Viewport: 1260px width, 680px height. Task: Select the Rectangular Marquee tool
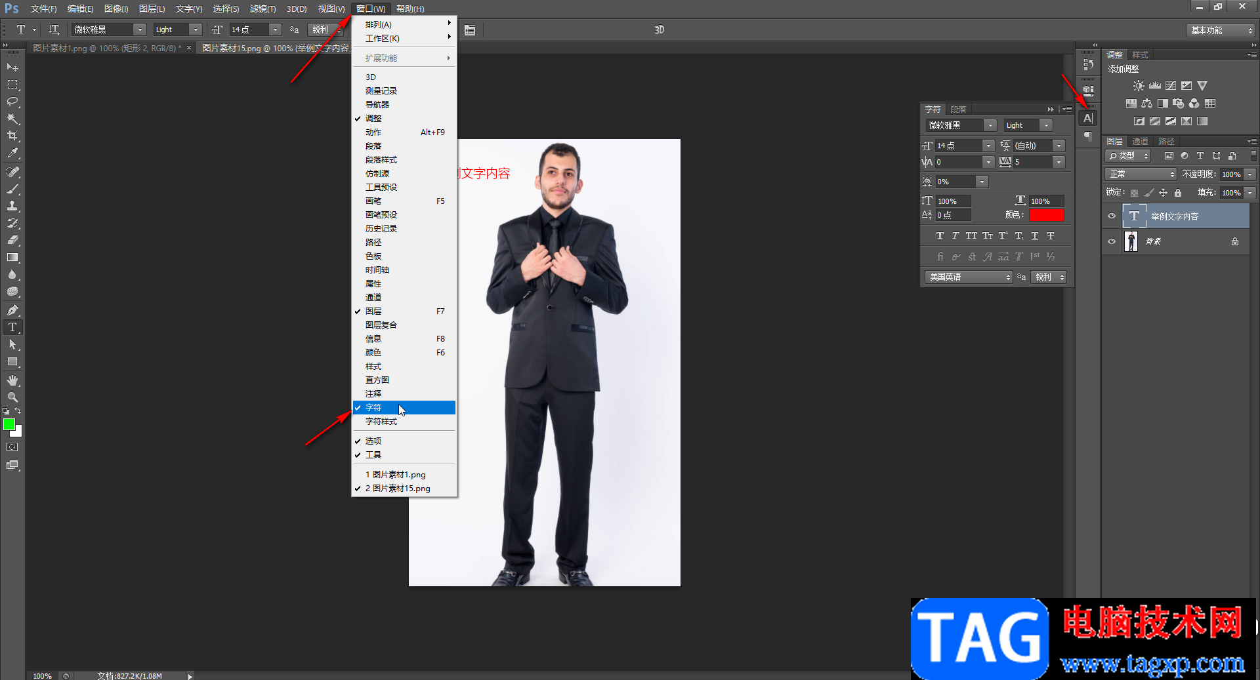click(12, 85)
